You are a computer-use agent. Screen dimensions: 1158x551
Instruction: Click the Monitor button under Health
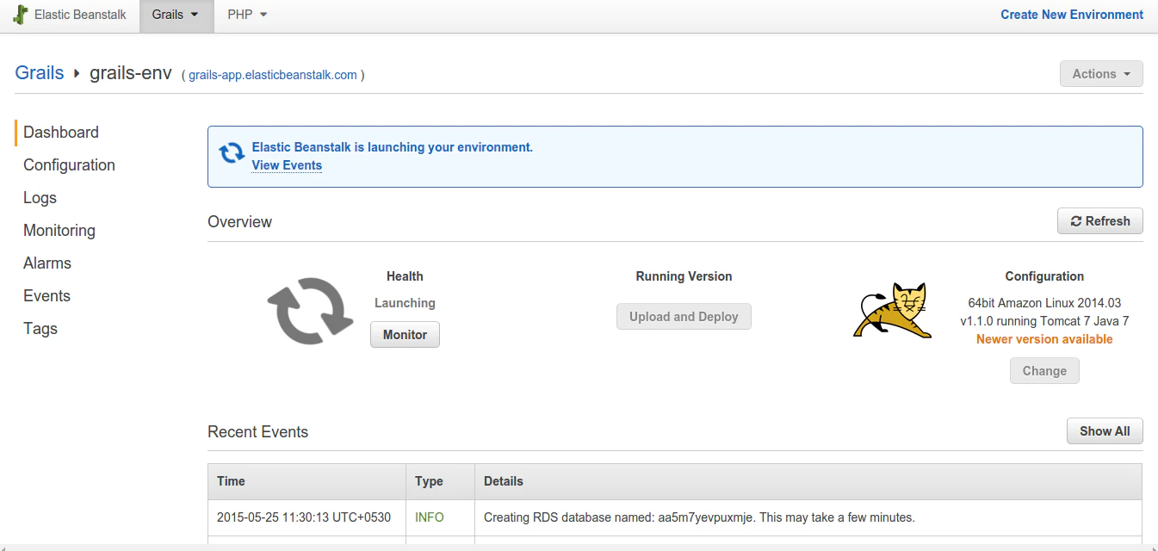click(x=405, y=334)
